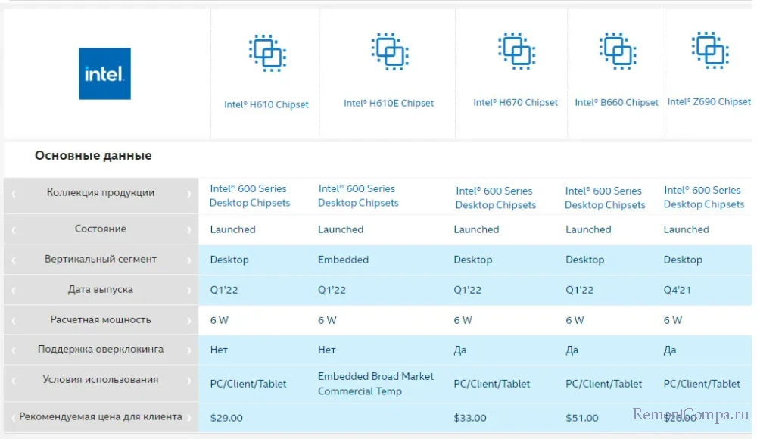
Task: Click the Рекомендуемая цена для клиента row label
Action: [x=101, y=416]
